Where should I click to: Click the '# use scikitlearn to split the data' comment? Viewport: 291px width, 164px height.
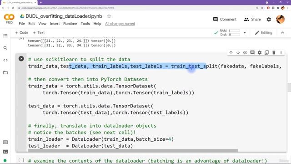(x=79, y=60)
